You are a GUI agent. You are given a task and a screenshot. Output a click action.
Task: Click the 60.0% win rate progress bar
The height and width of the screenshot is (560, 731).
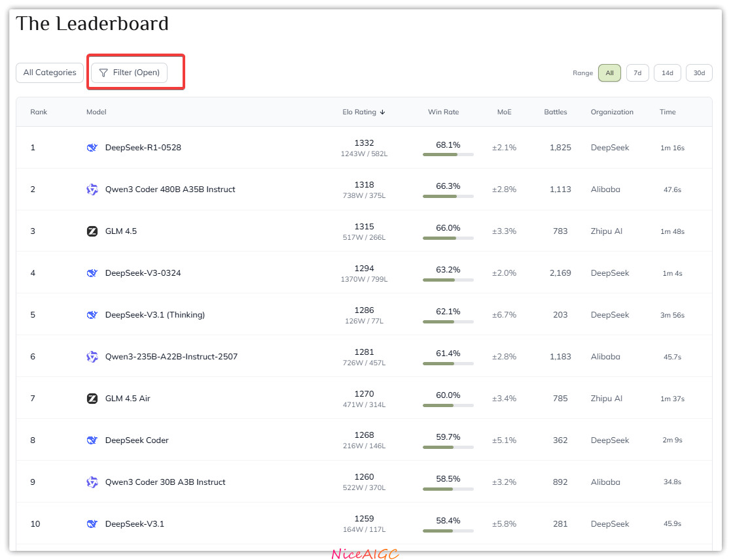[448, 405]
